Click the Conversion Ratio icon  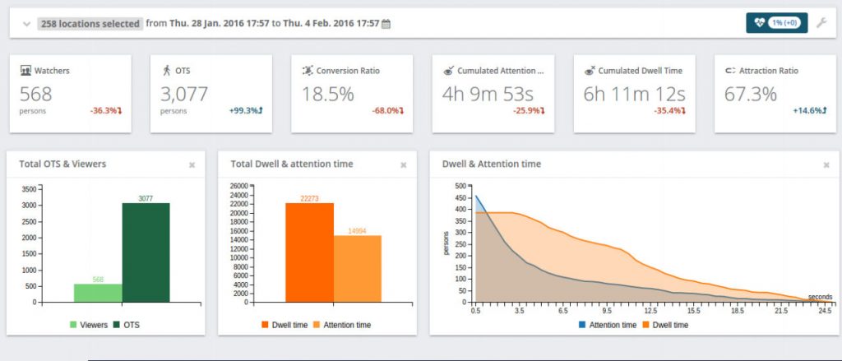[307, 71]
